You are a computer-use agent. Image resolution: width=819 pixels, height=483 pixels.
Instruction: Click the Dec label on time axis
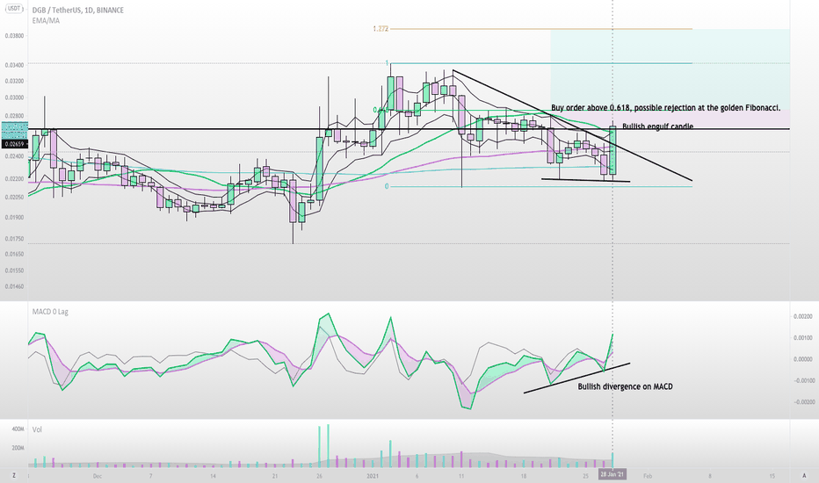coord(98,476)
